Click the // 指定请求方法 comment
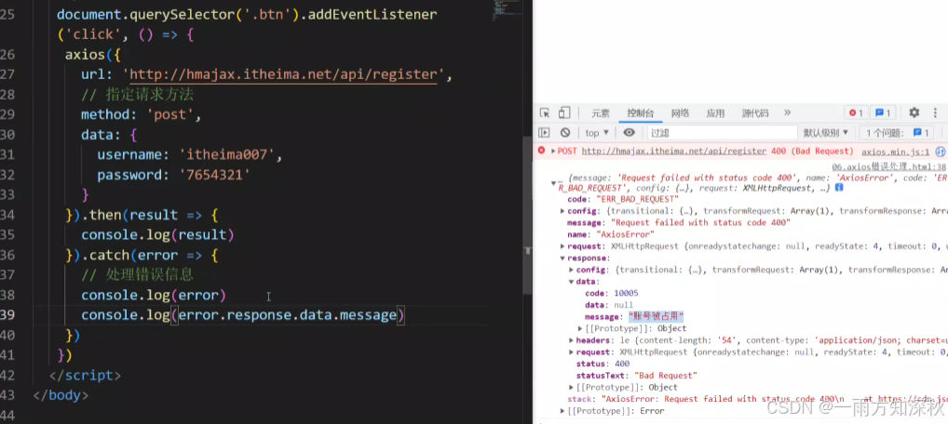This screenshot has height=424, width=948. (137, 95)
